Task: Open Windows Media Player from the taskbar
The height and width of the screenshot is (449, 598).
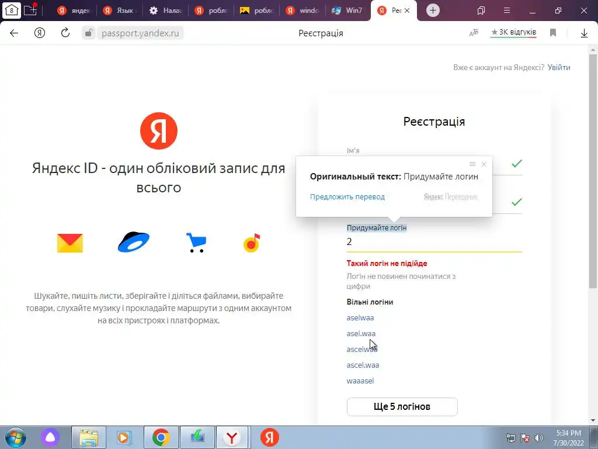Action: 124,437
